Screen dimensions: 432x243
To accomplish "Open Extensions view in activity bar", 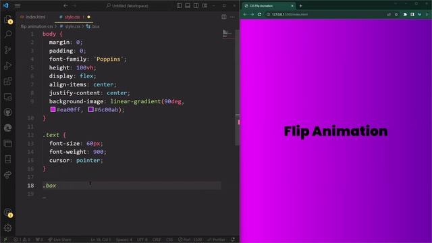I will tap(8, 81).
